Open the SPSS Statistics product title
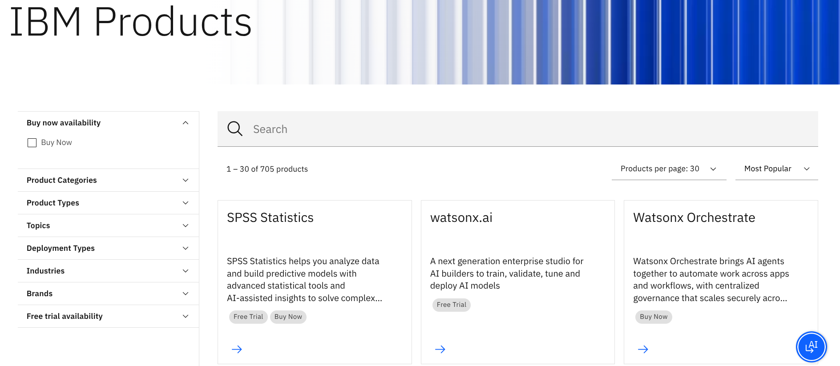 [x=270, y=217]
